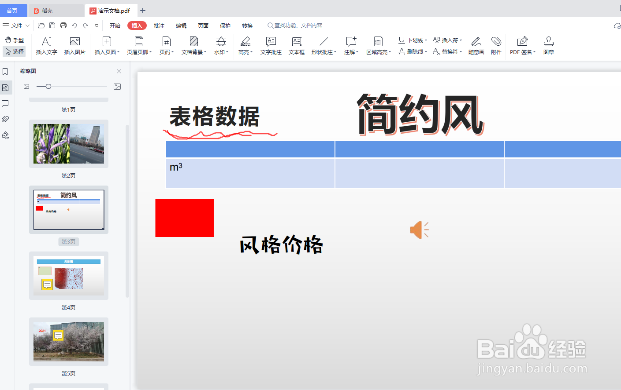Open the Shape Annotation dropdown (形状批注)
Viewport: 621px width, 390px height.
pyautogui.click(x=324, y=46)
